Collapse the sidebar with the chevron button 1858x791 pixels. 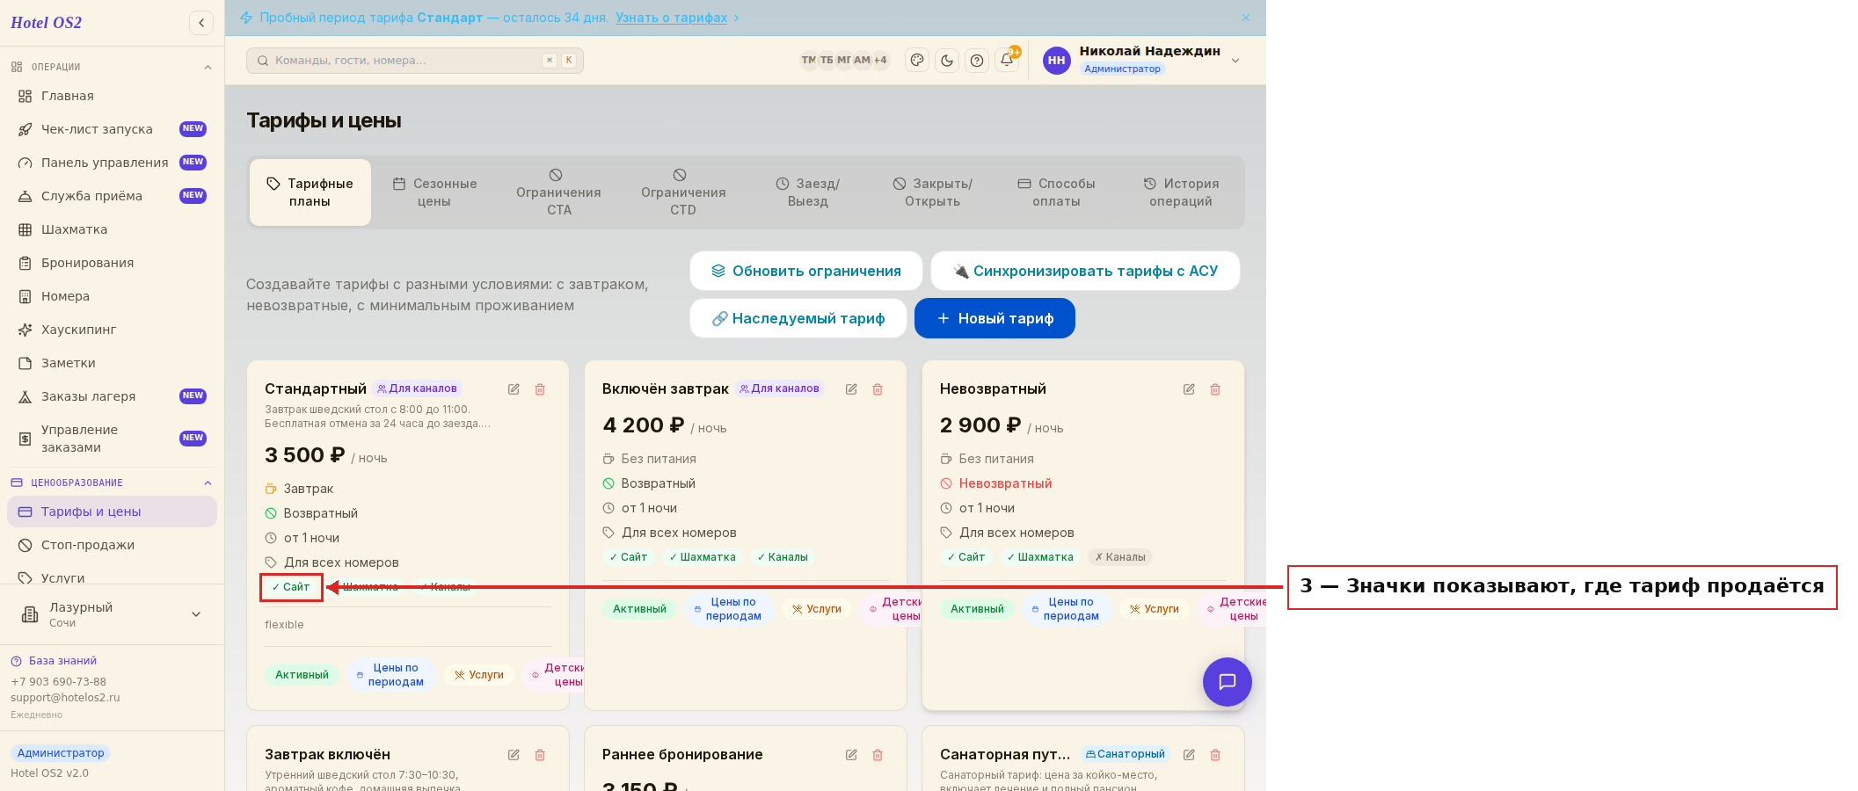click(x=201, y=23)
